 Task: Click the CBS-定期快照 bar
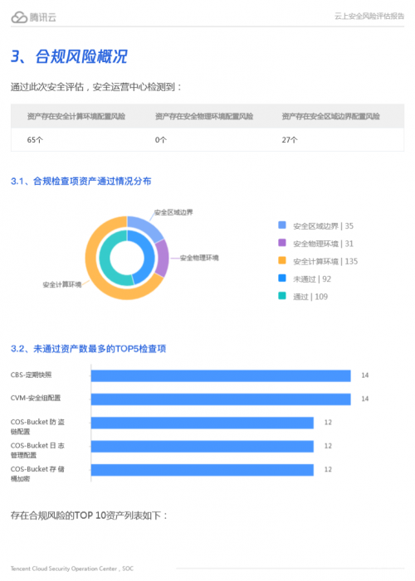point(221,375)
